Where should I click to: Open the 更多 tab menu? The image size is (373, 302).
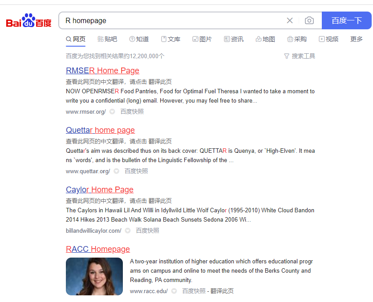point(357,39)
